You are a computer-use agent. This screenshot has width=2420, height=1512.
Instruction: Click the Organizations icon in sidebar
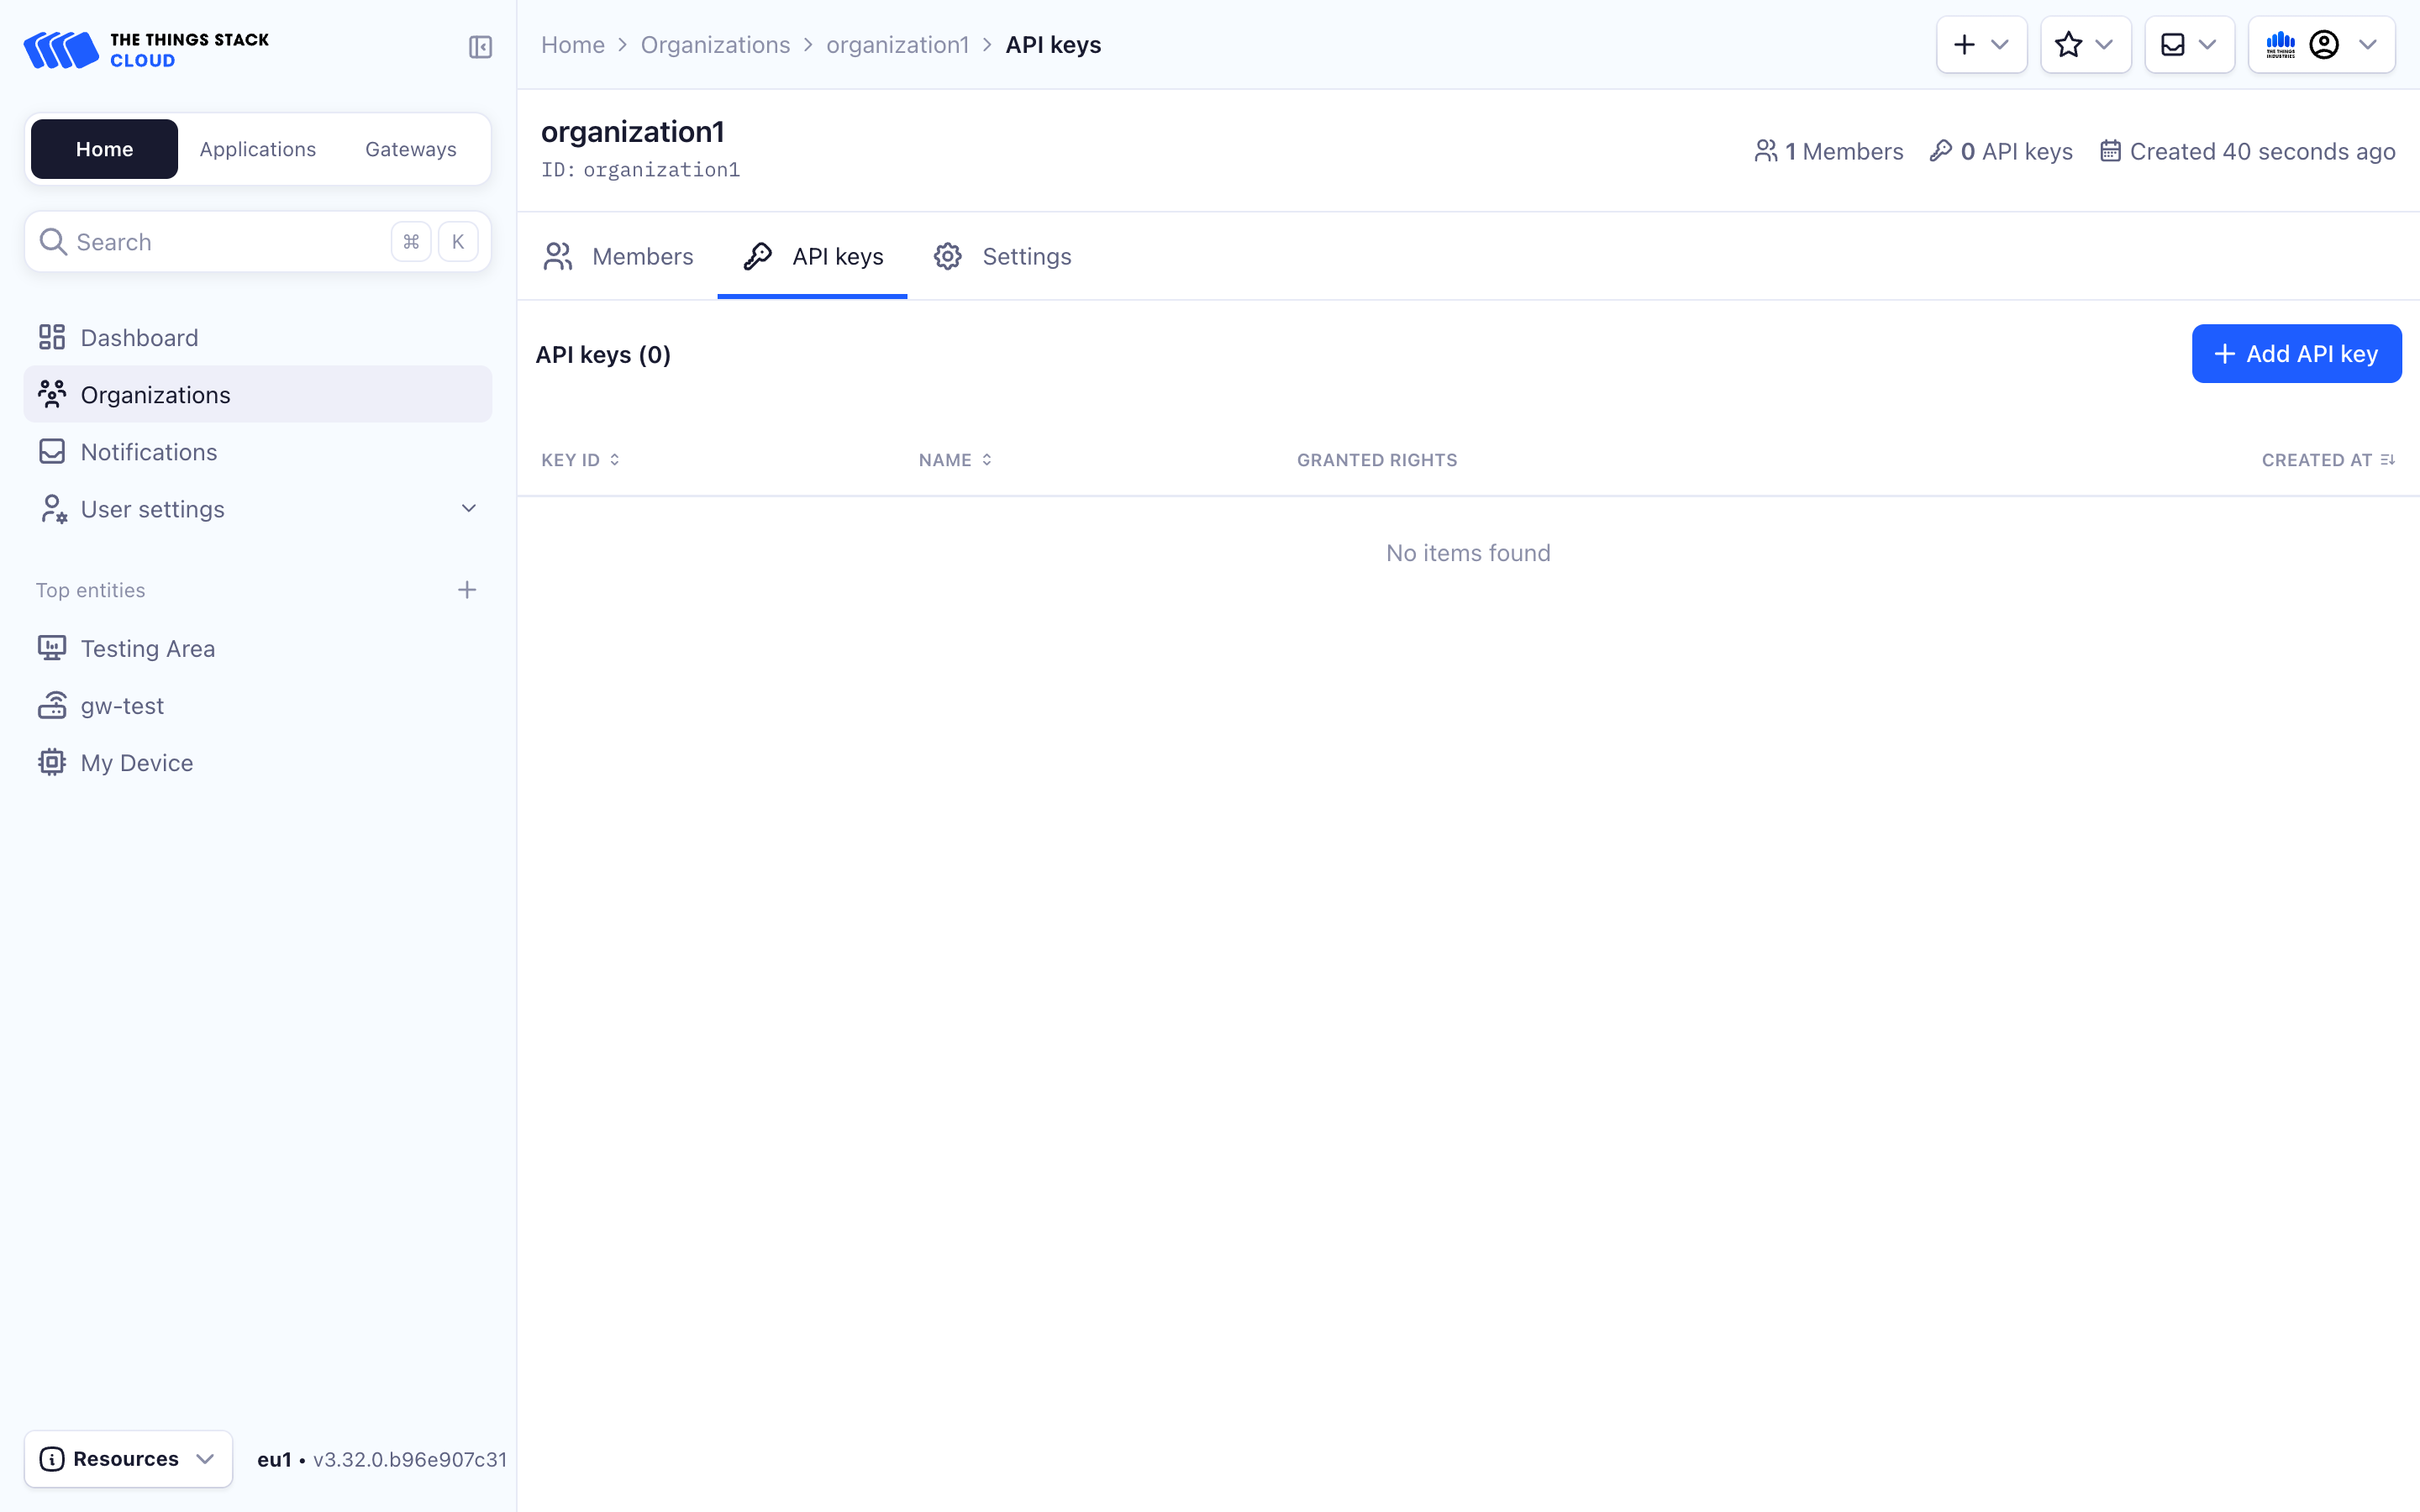click(x=52, y=394)
